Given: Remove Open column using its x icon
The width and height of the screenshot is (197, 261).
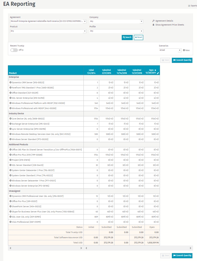Looking at the screenshot, I should (x=155, y=70).
